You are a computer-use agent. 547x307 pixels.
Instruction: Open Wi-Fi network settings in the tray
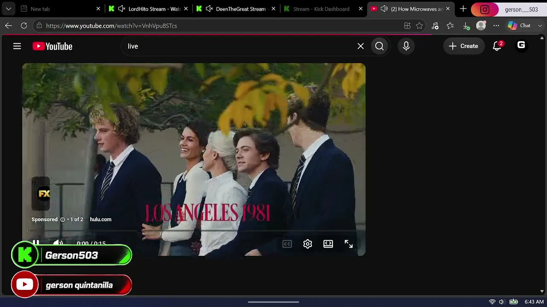pyautogui.click(x=492, y=302)
